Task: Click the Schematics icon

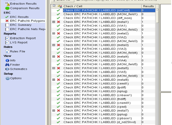Action: click(x=7, y=69)
